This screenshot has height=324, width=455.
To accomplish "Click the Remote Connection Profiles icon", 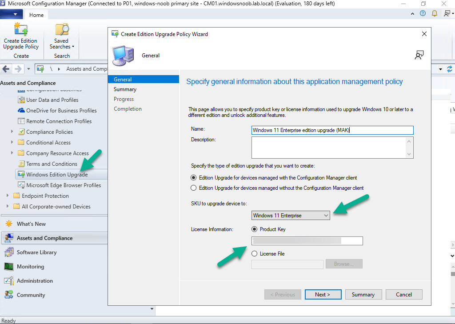I will pos(21,121).
